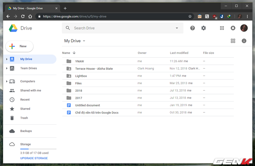Open the notifications bell icon

(233, 28)
